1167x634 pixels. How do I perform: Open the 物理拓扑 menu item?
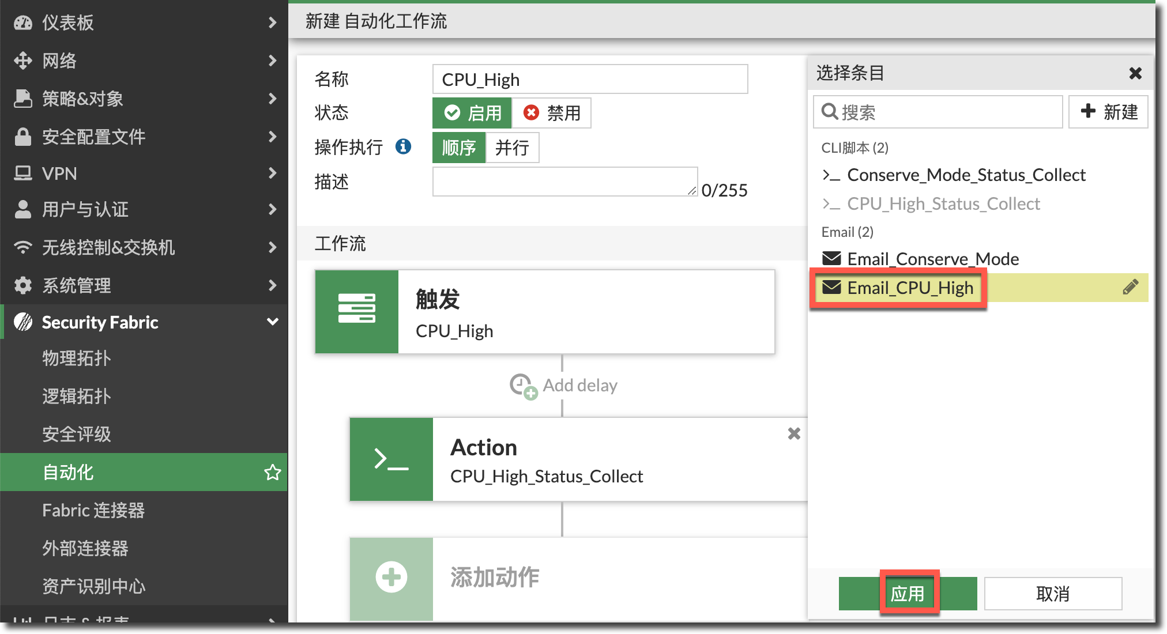[x=77, y=358]
